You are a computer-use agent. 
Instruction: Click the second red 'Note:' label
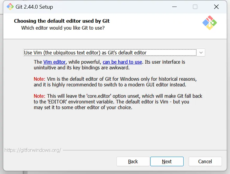click(x=40, y=96)
